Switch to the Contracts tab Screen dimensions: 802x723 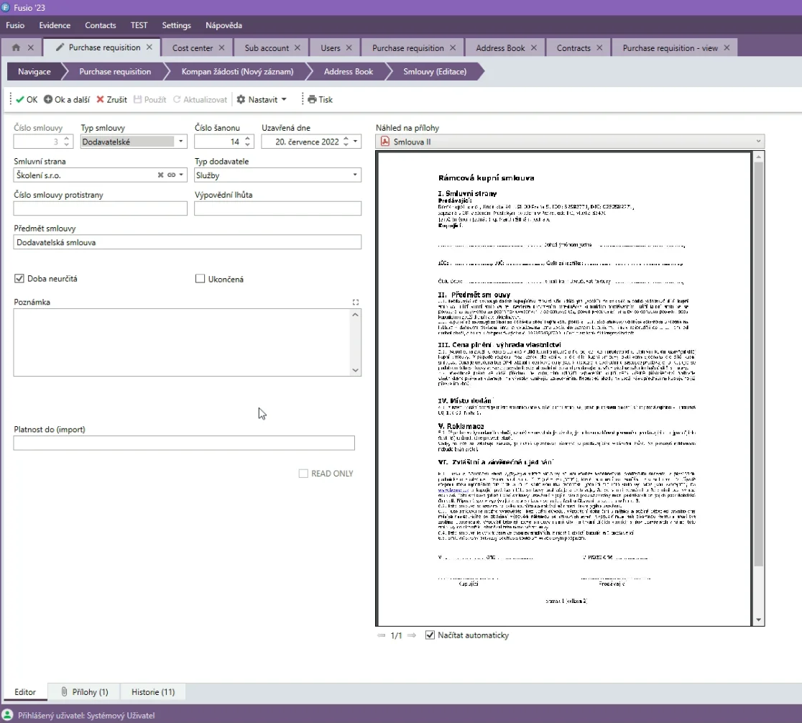(x=573, y=48)
